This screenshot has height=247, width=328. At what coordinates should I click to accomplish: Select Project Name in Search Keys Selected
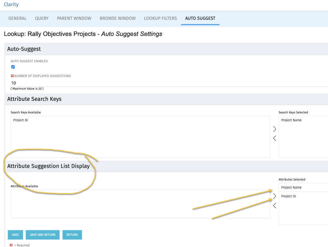point(291,120)
